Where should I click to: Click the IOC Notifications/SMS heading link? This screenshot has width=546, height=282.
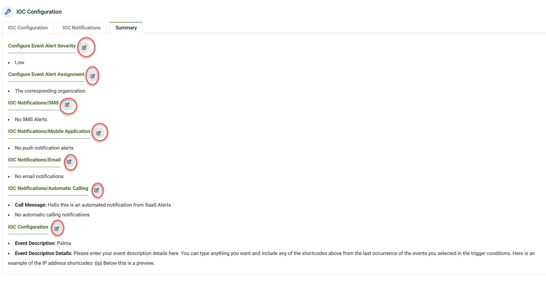pos(33,103)
